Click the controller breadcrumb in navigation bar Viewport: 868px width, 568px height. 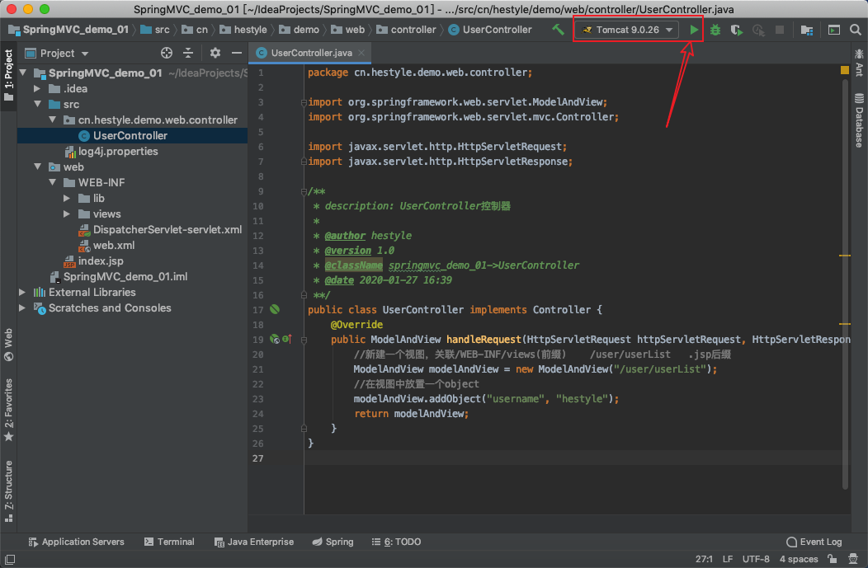click(x=406, y=30)
